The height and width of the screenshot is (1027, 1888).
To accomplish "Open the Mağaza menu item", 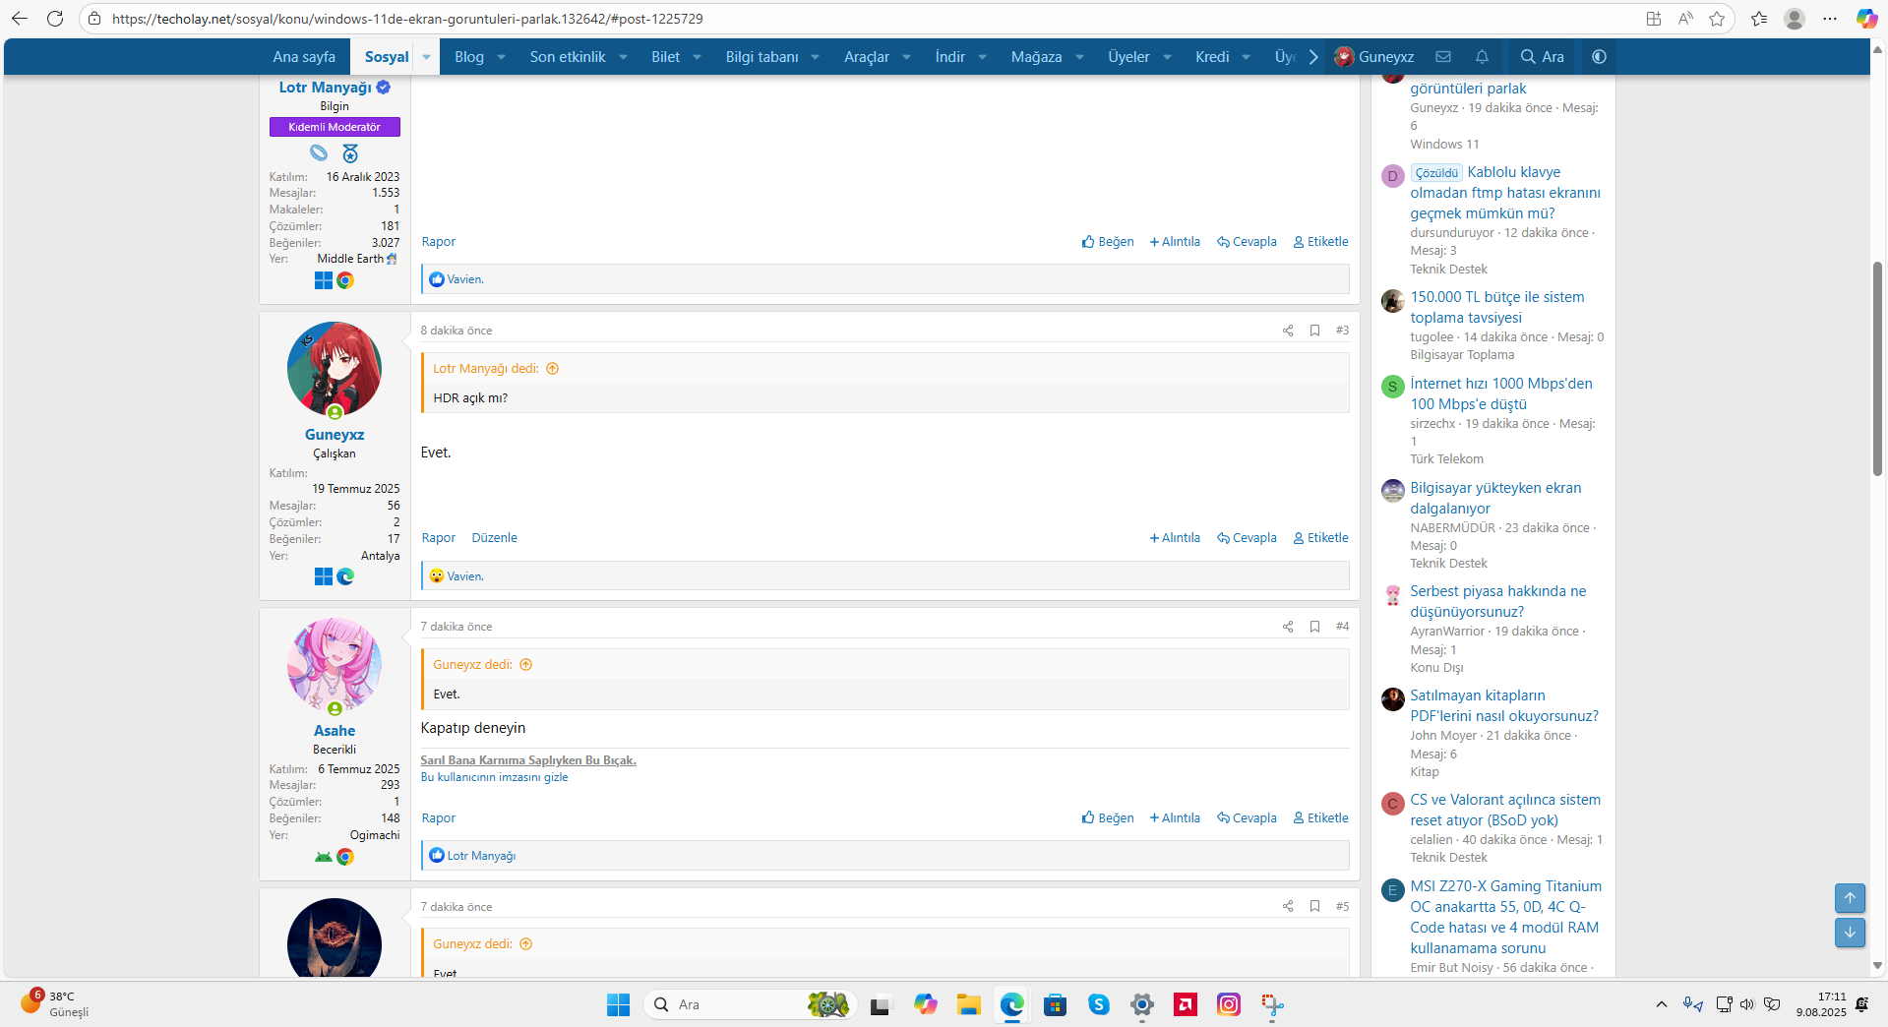I will coord(1036,57).
